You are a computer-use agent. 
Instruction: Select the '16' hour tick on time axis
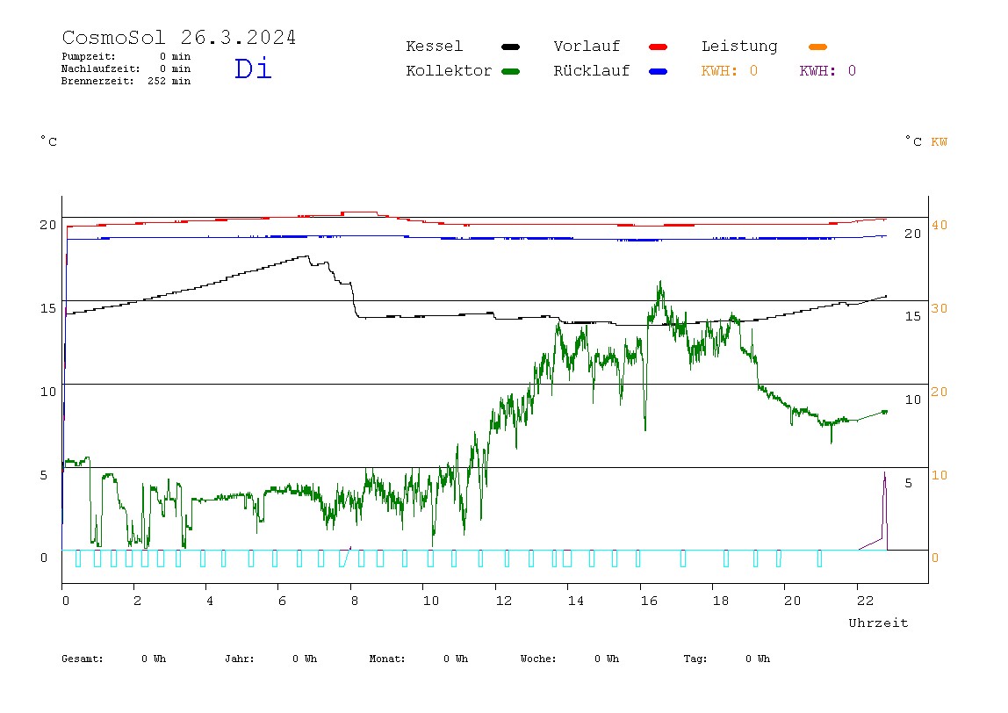[649, 601]
